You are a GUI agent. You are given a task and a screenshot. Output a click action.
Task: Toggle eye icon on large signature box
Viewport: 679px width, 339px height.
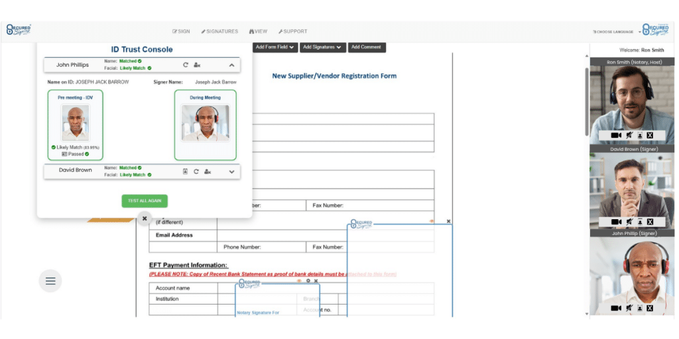(x=432, y=221)
